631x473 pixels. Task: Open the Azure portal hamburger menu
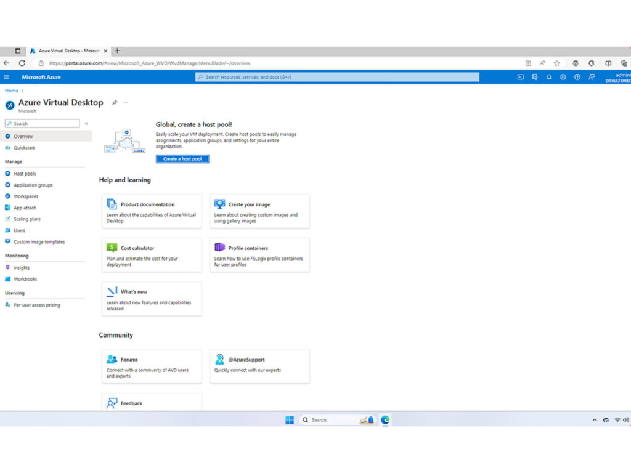(7, 77)
